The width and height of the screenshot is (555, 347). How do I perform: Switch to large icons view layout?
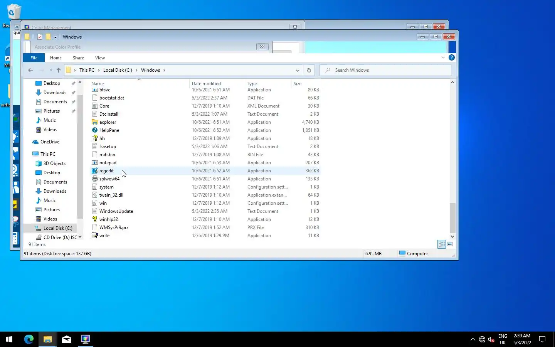pyautogui.click(x=450, y=244)
